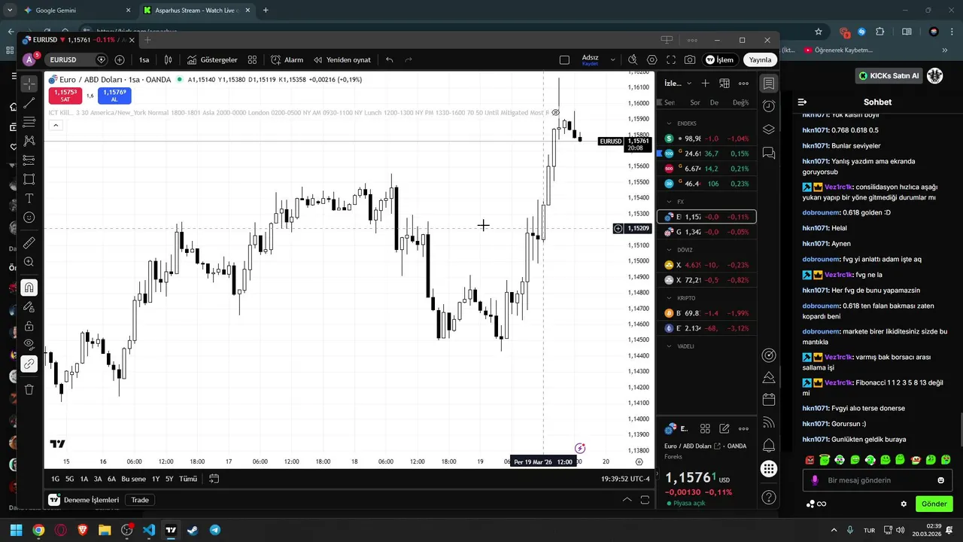Open the indicator templates grid
The width and height of the screenshot is (963, 542).
click(253, 59)
